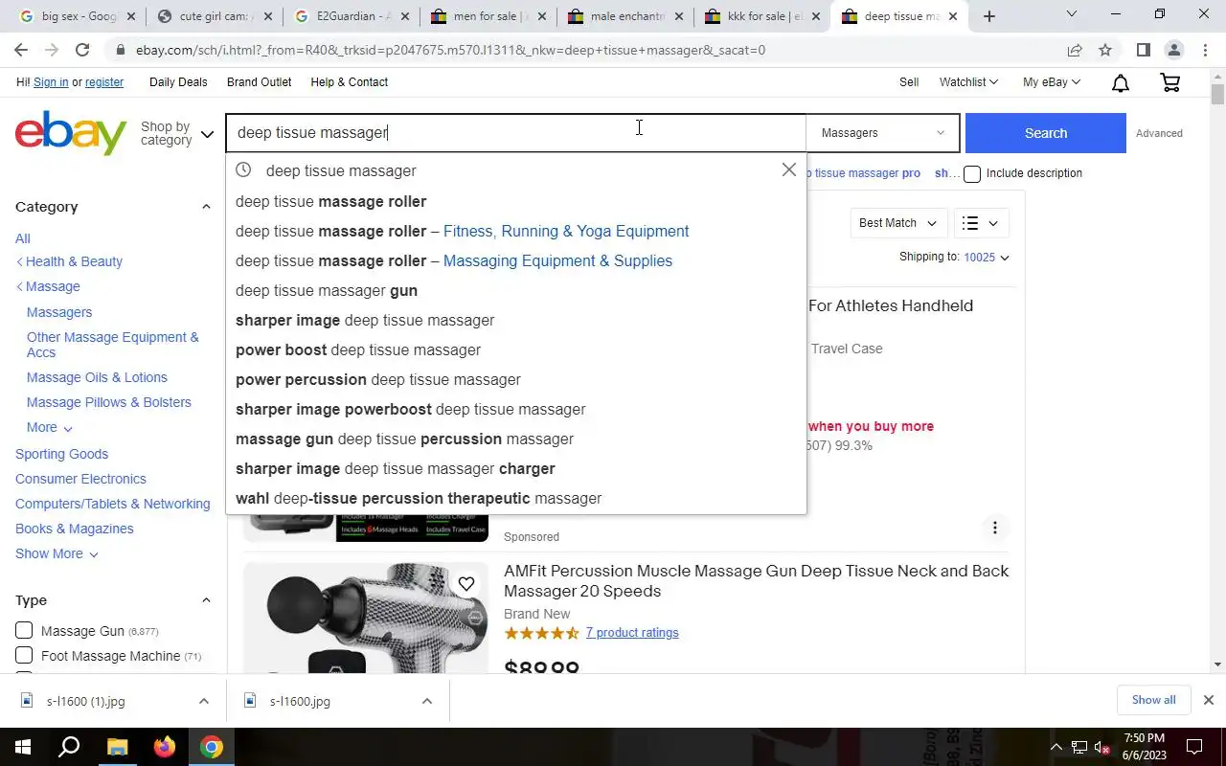The height and width of the screenshot is (766, 1226).
Task: Click the Sign in link
Action: tap(51, 82)
